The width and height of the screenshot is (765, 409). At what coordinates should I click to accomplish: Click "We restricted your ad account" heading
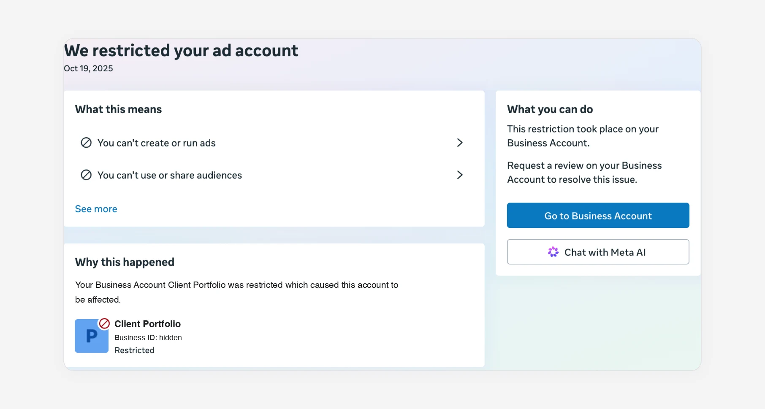[x=181, y=51]
